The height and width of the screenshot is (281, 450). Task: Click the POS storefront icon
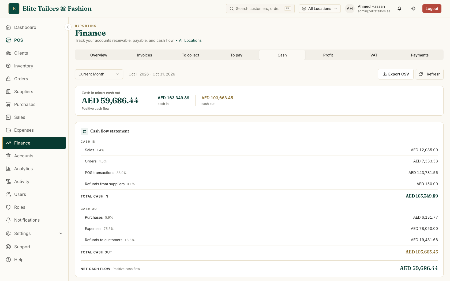8,40
